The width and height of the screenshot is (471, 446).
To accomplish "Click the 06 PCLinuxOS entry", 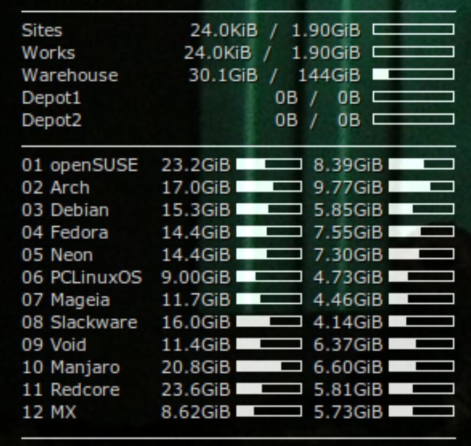I will click(x=82, y=278).
